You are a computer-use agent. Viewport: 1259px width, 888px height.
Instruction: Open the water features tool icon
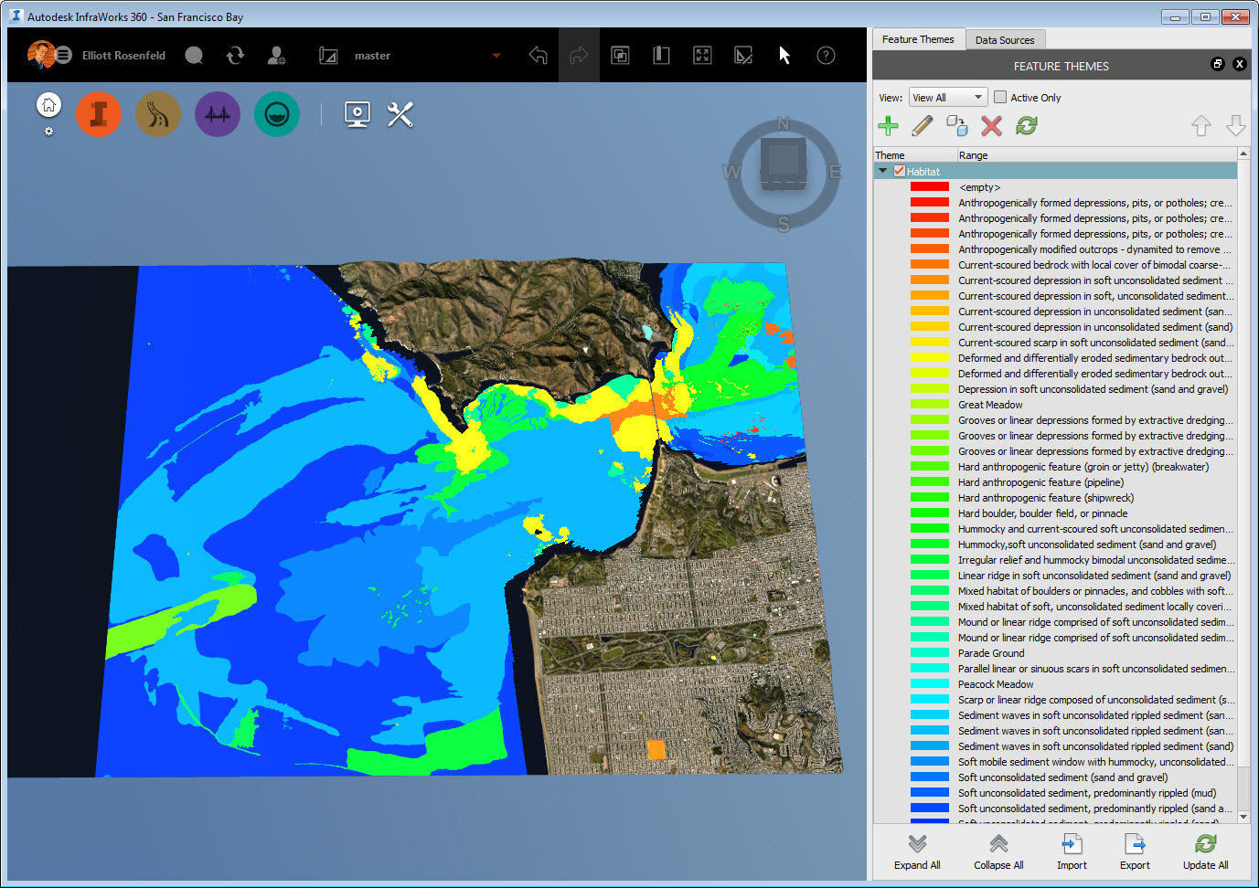coord(276,113)
